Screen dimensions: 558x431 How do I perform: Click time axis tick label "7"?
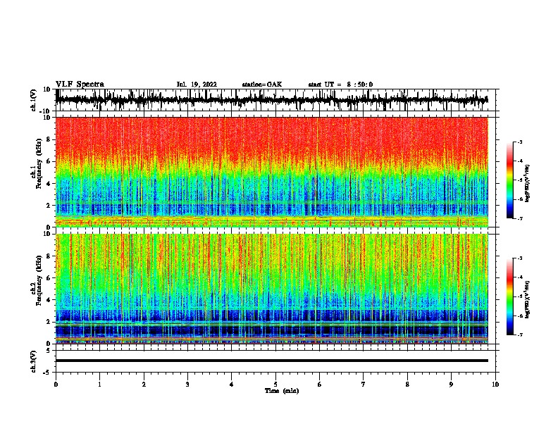click(x=364, y=385)
